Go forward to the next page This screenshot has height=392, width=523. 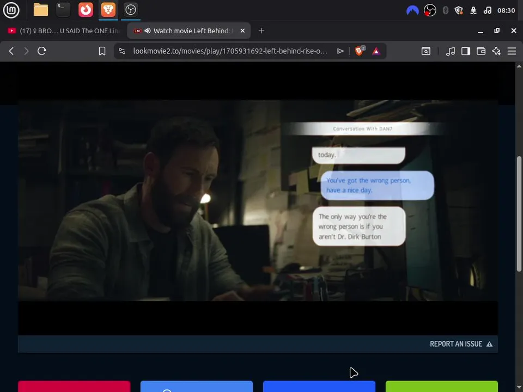(x=26, y=51)
